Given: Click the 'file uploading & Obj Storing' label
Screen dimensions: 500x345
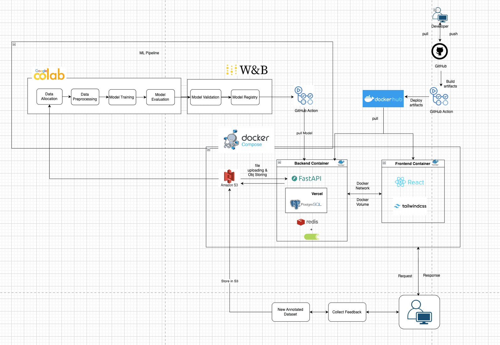Looking at the screenshot, I should click(x=258, y=170).
